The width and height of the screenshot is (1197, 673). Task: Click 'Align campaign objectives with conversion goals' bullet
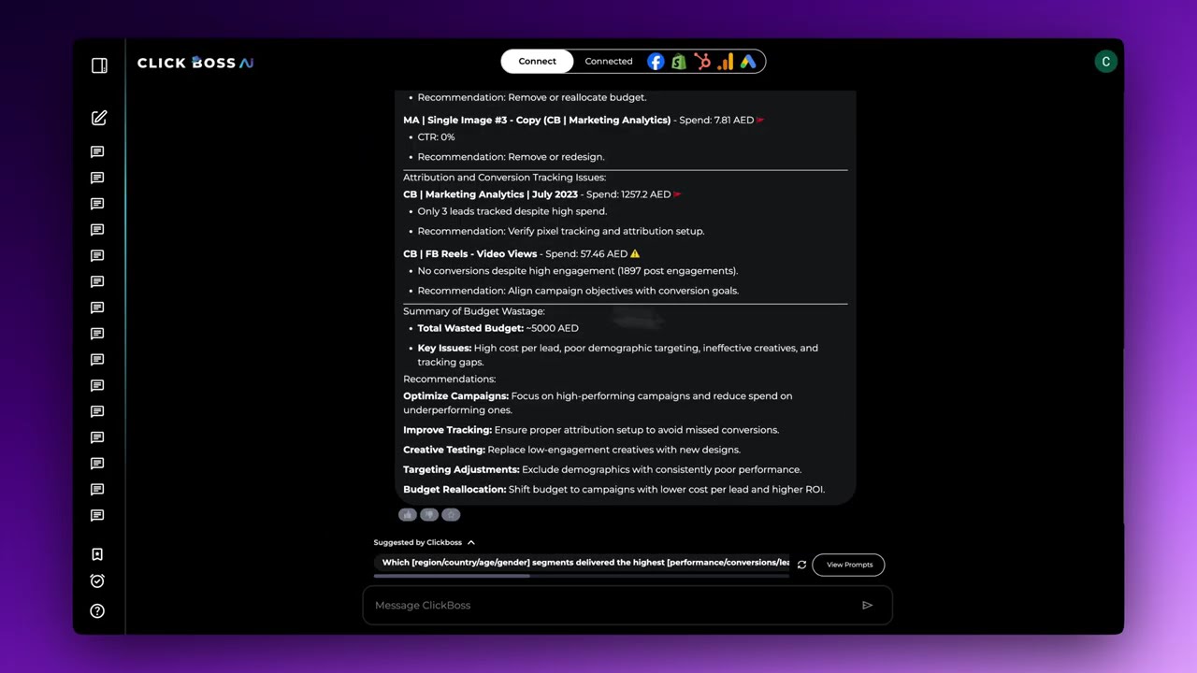[x=578, y=291]
